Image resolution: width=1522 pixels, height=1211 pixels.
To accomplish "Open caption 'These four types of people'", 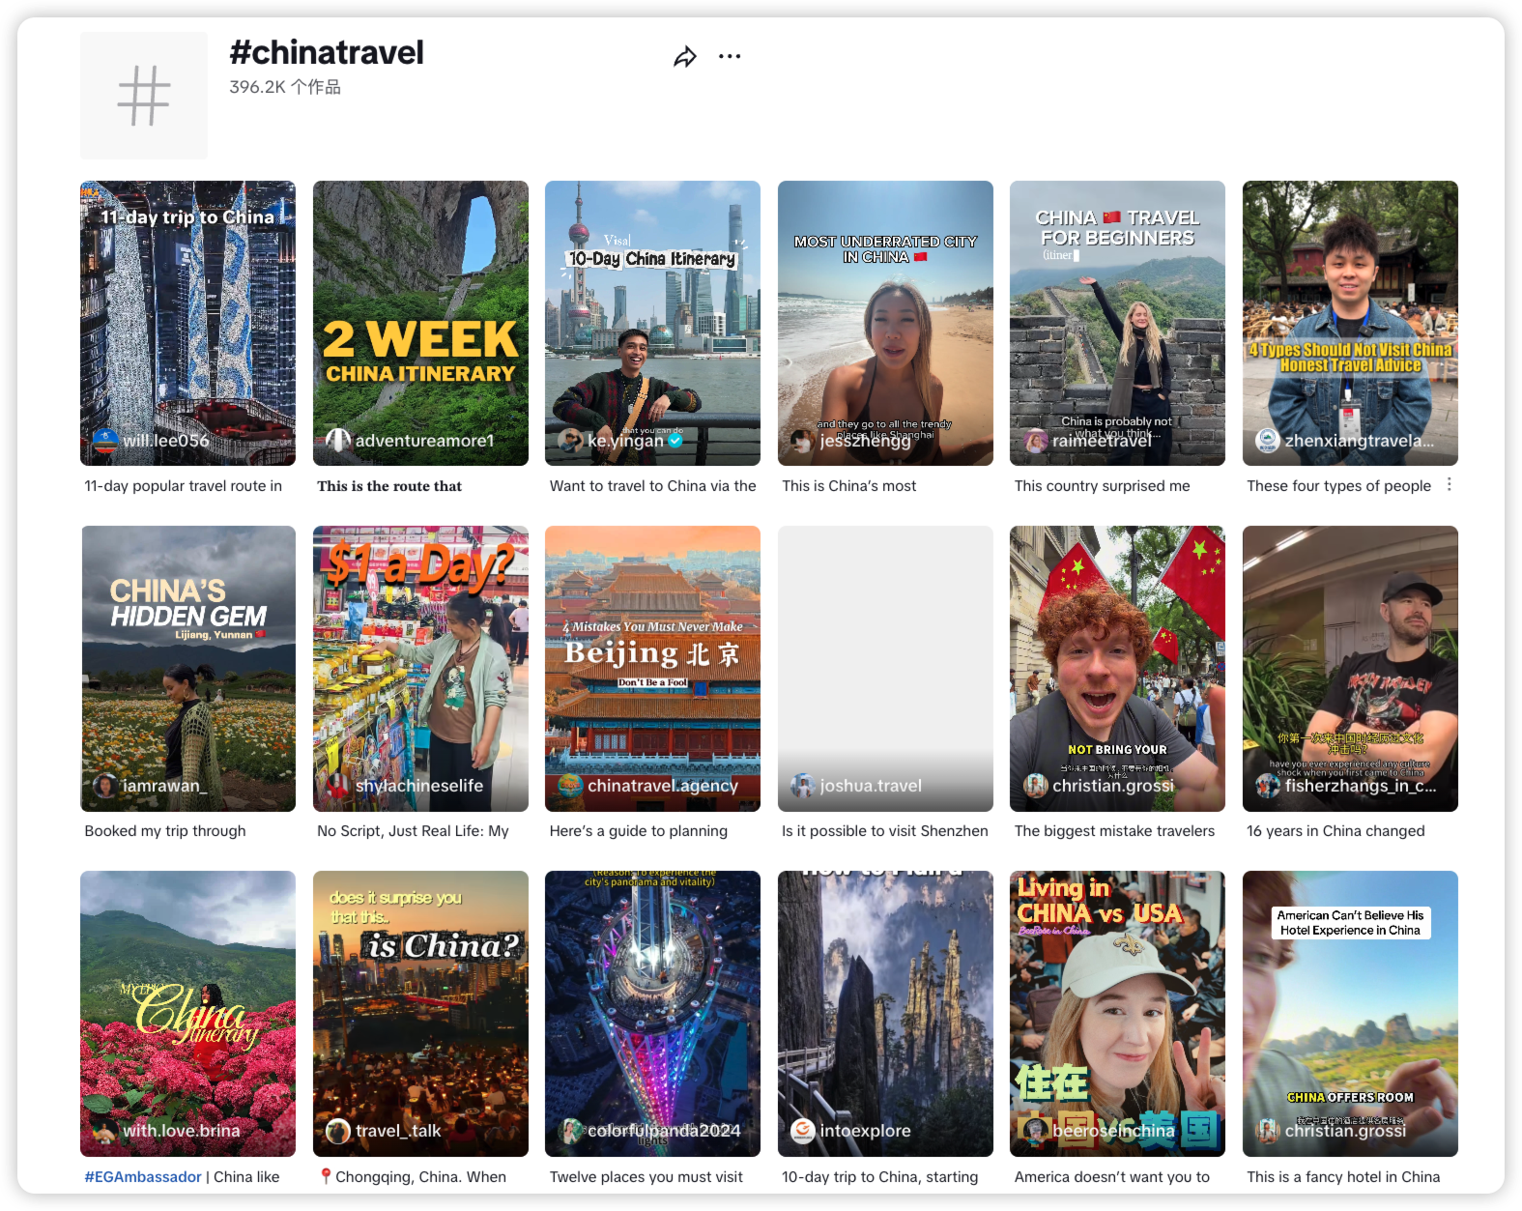I will coord(1338,485).
